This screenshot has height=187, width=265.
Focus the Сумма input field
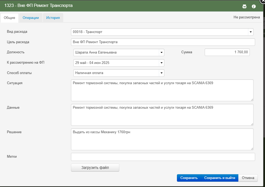click(227, 52)
